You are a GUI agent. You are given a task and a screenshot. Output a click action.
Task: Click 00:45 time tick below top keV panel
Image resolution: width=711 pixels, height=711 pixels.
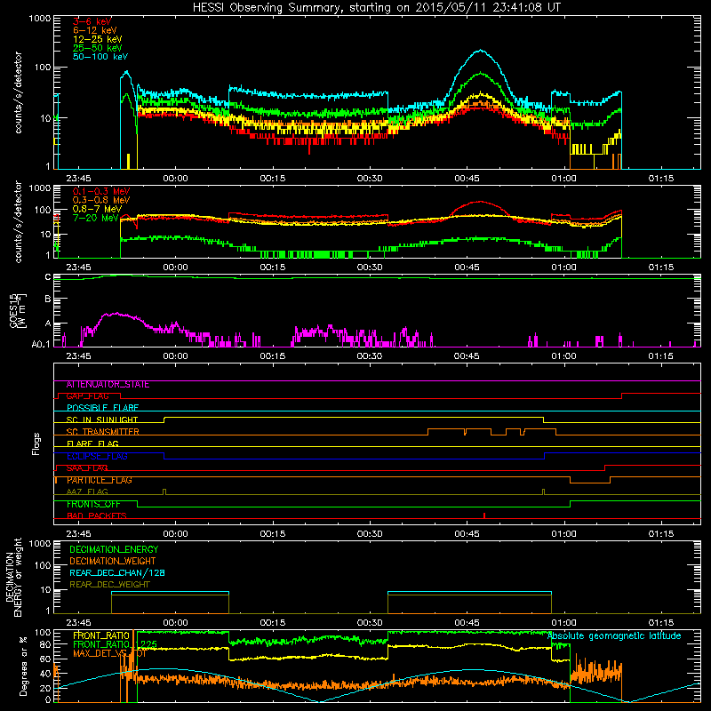[x=467, y=179]
